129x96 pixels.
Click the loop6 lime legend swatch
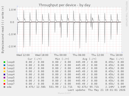click(x=4, y=81)
